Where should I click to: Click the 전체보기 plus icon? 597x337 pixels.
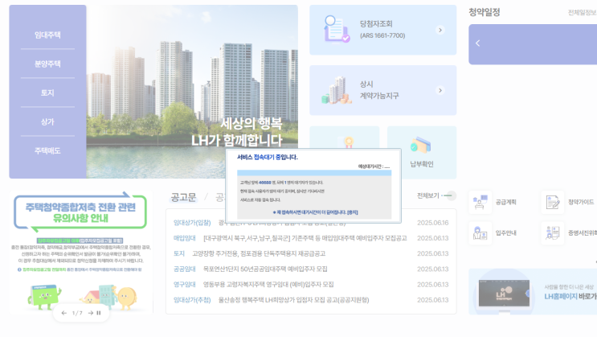coord(449,195)
